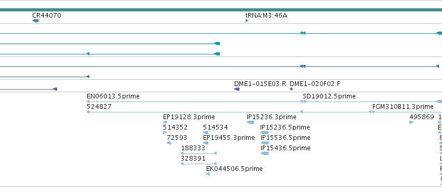Select the DME1-020F02.F purple arrowhead
The height and width of the screenshot is (187, 442).
[x=291, y=89]
